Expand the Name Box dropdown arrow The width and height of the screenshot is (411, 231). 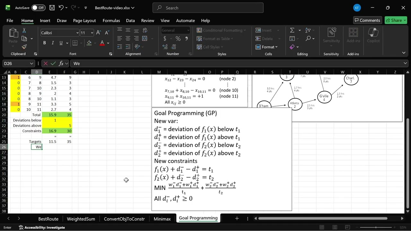click(x=31, y=64)
